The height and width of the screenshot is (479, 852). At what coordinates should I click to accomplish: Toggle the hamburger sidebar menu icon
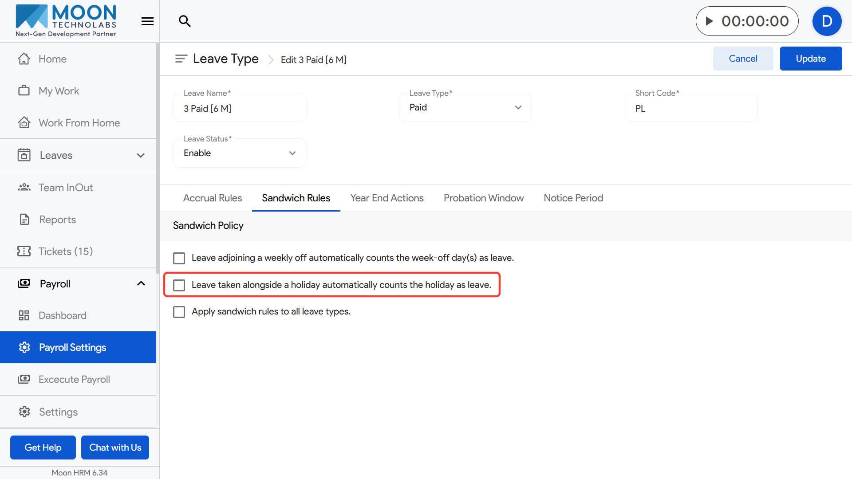pyautogui.click(x=147, y=21)
